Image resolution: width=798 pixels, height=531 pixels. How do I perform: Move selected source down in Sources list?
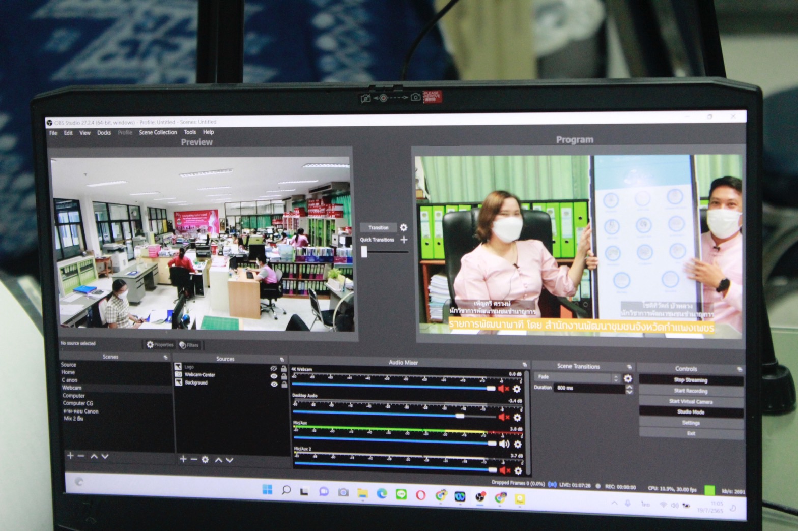230,460
